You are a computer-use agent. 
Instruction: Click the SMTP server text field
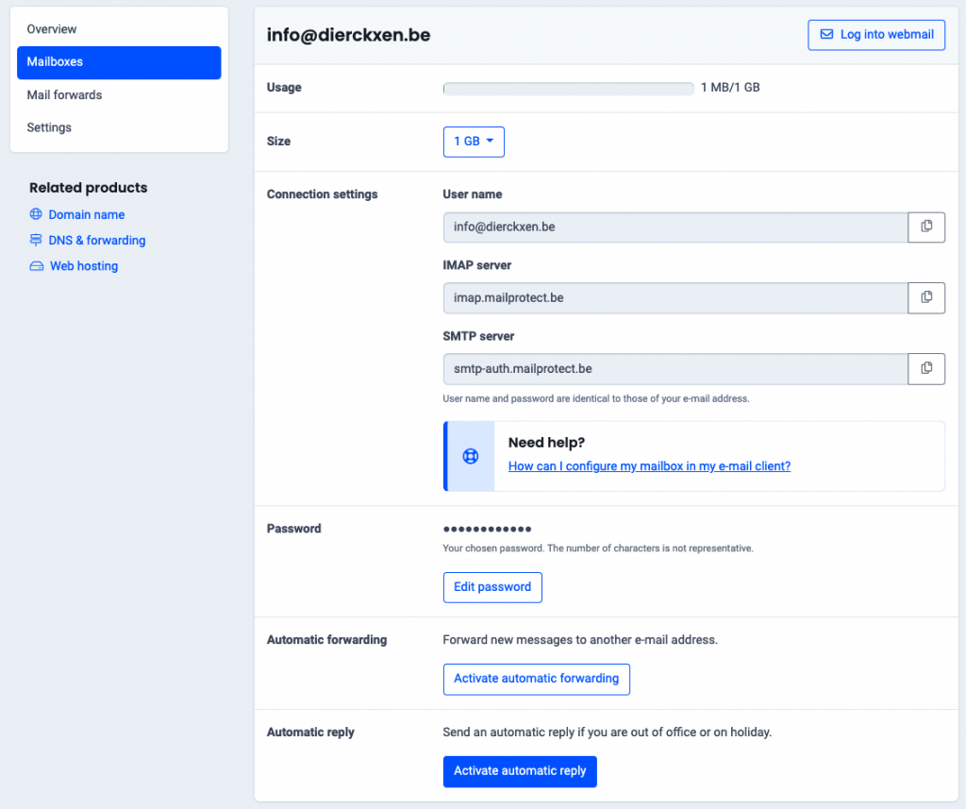coord(675,368)
